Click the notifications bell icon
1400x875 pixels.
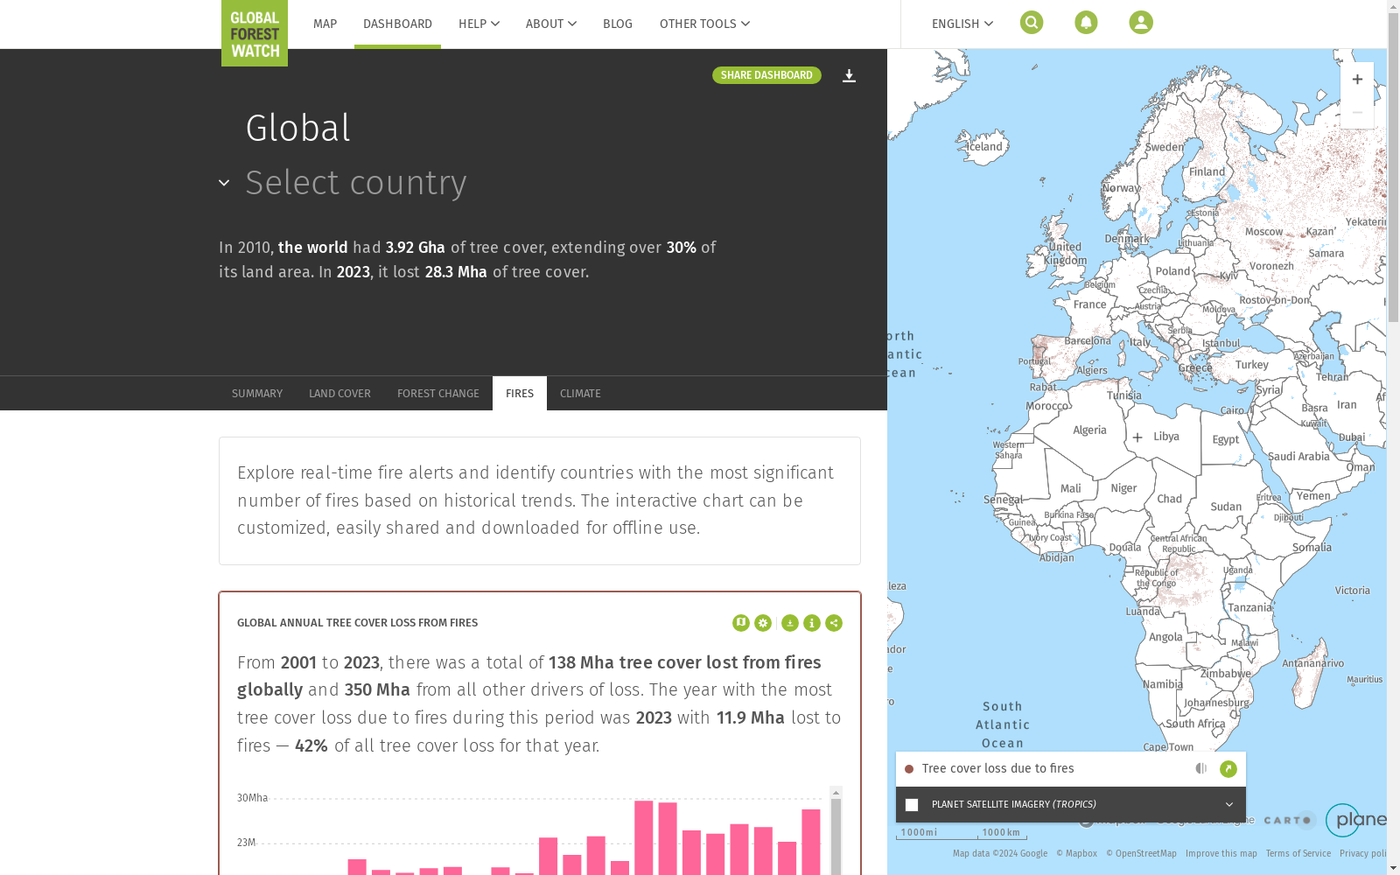(1086, 23)
